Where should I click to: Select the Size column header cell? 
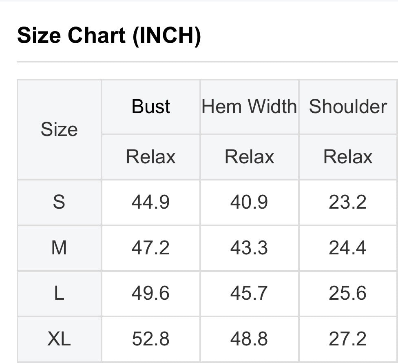59,129
